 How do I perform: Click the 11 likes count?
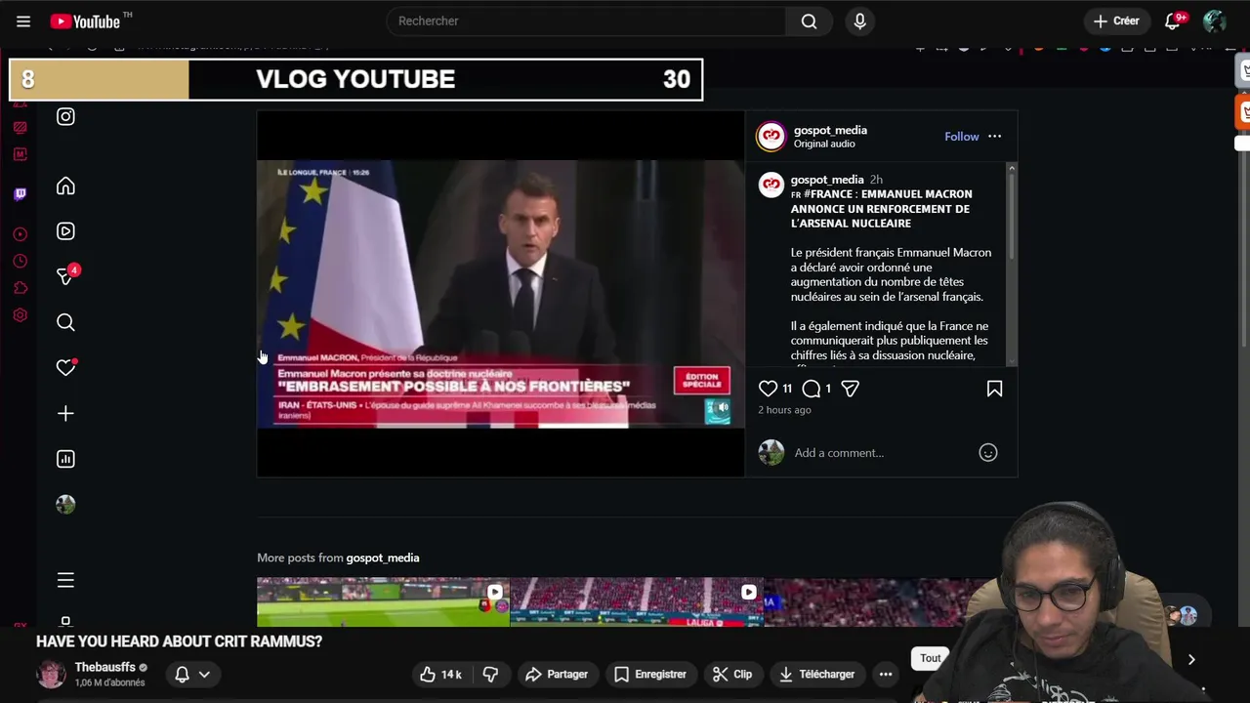(787, 389)
